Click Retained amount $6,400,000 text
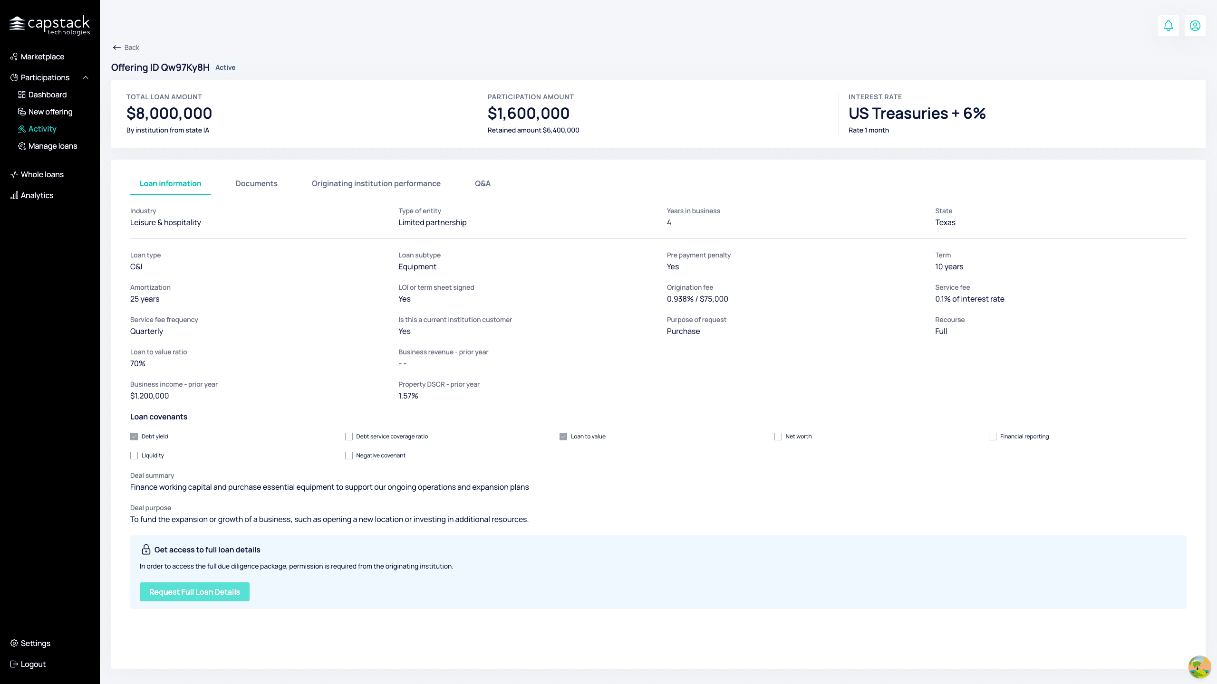1217x684 pixels. pyautogui.click(x=533, y=130)
